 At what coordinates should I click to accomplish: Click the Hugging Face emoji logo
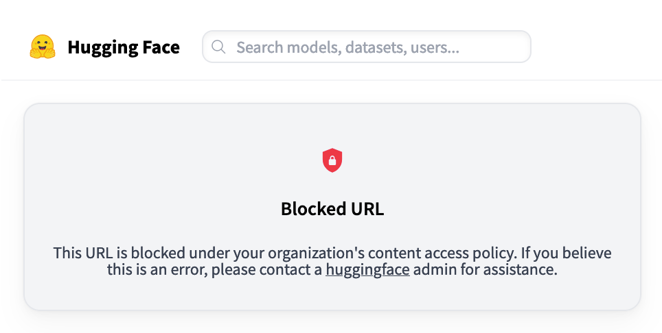43,47
